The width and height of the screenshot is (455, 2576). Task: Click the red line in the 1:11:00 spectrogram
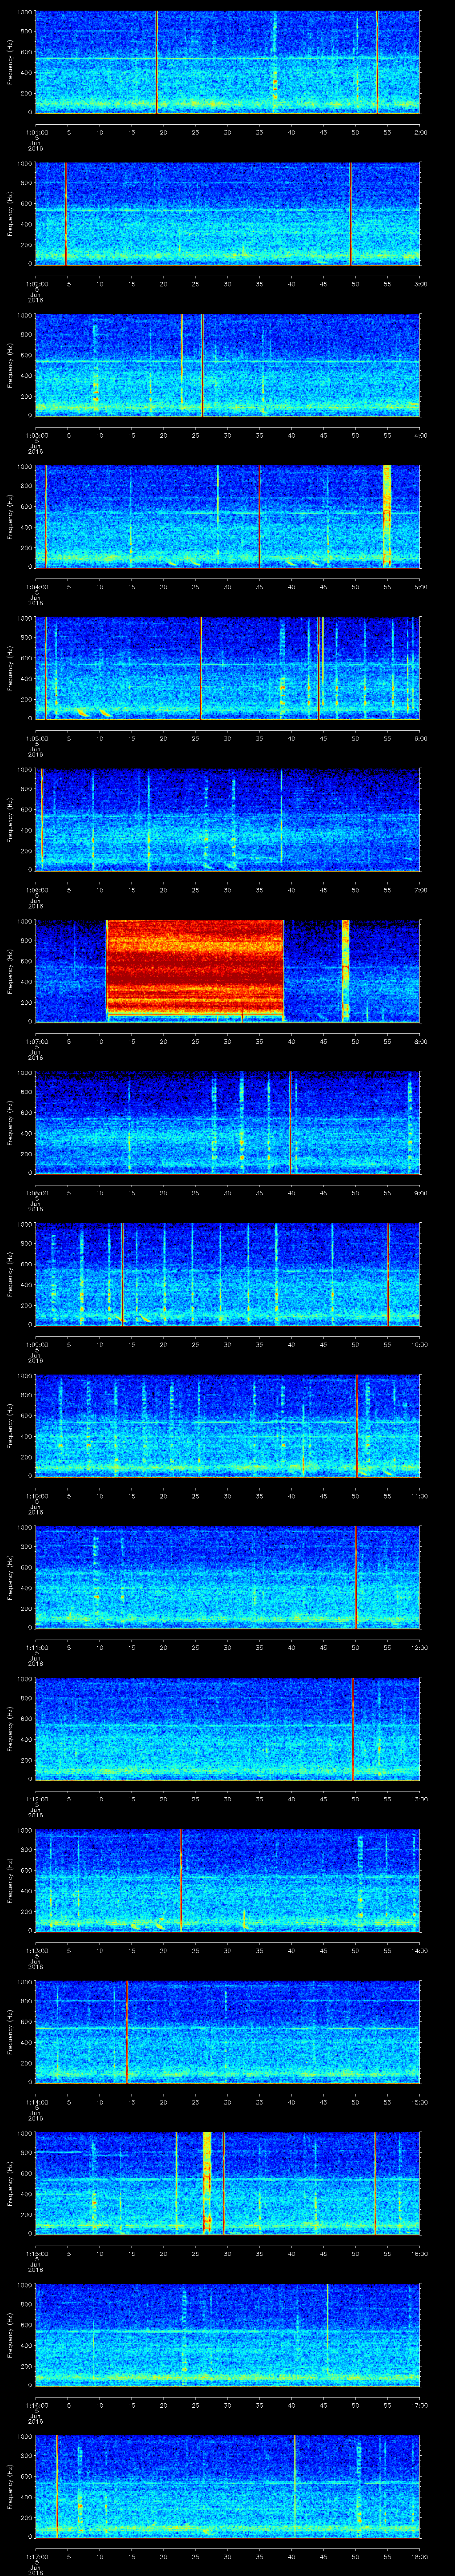pyautogui.click(x=356, y=1577)
